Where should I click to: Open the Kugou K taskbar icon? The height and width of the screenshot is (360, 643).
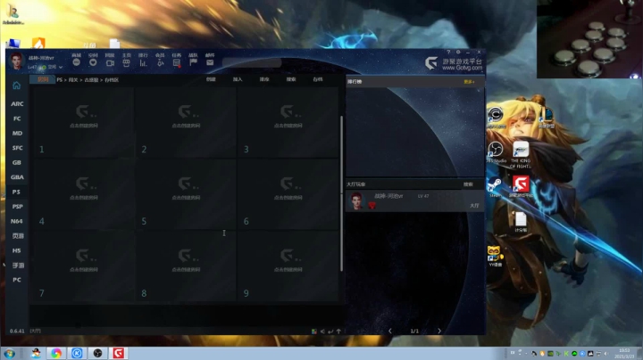(77, 353)
